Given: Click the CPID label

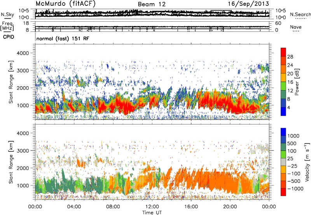Looking at the screenshot, I should (x=9, y=37).
